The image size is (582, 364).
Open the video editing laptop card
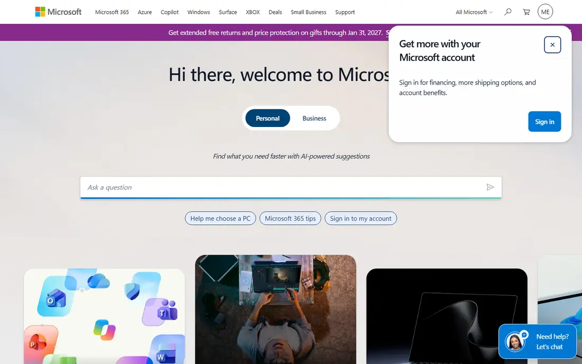276,310
